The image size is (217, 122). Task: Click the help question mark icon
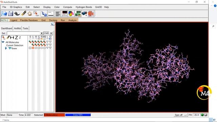point(215,6)
